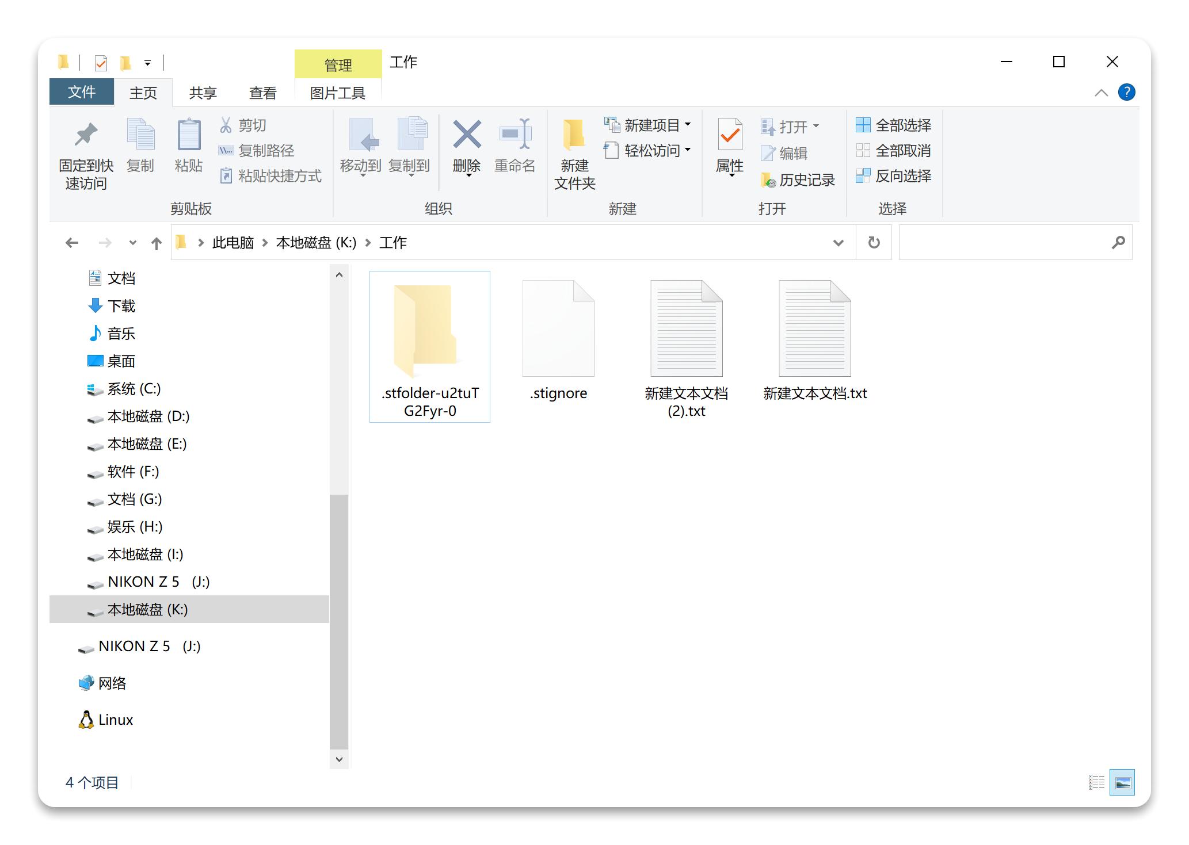Screen dimensions: 1189x845
Task: Expand the address bar history dropdown
Action: tap(838, 243)
